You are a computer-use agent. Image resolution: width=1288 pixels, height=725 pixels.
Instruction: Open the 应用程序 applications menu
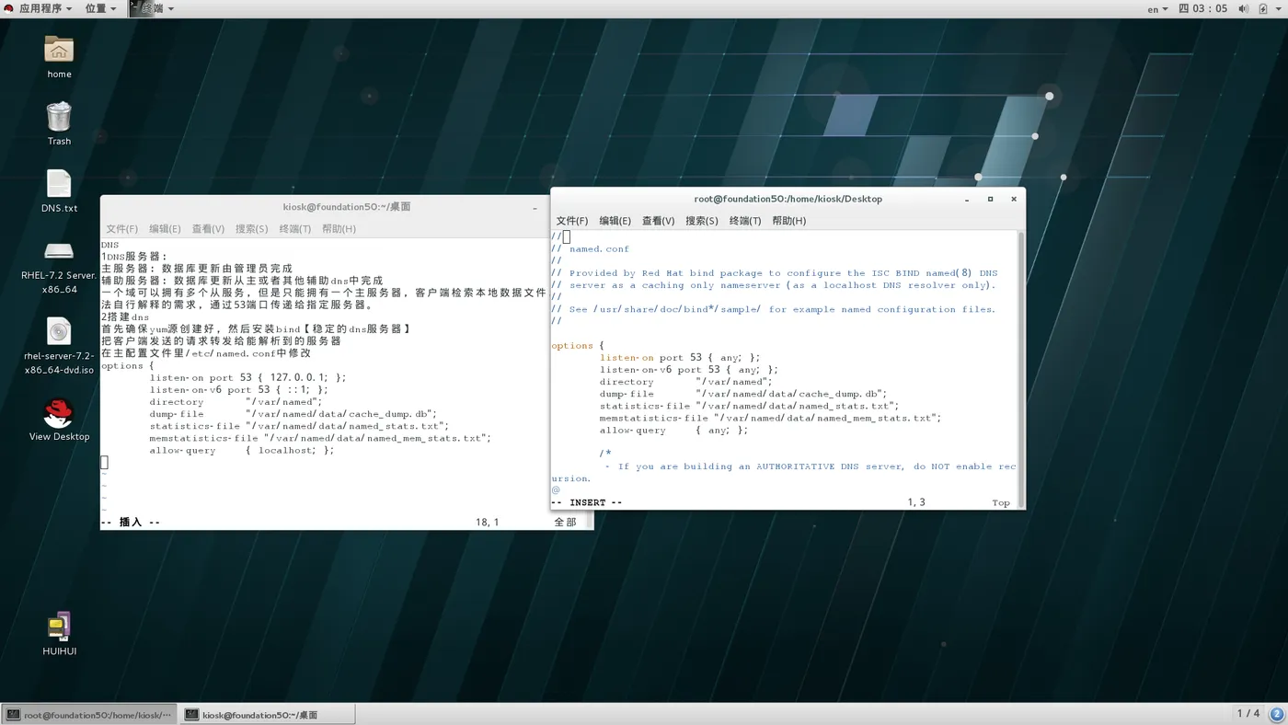pos(39,8)
